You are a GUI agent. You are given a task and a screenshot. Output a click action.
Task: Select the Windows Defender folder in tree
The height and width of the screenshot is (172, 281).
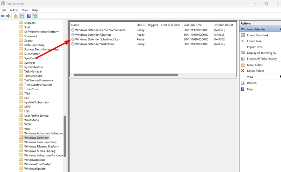pyautogui.click(x=37, y=138)
